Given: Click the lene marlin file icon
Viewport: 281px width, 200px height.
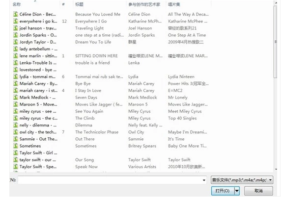Looking at the screenshot, I should [16, 56].
